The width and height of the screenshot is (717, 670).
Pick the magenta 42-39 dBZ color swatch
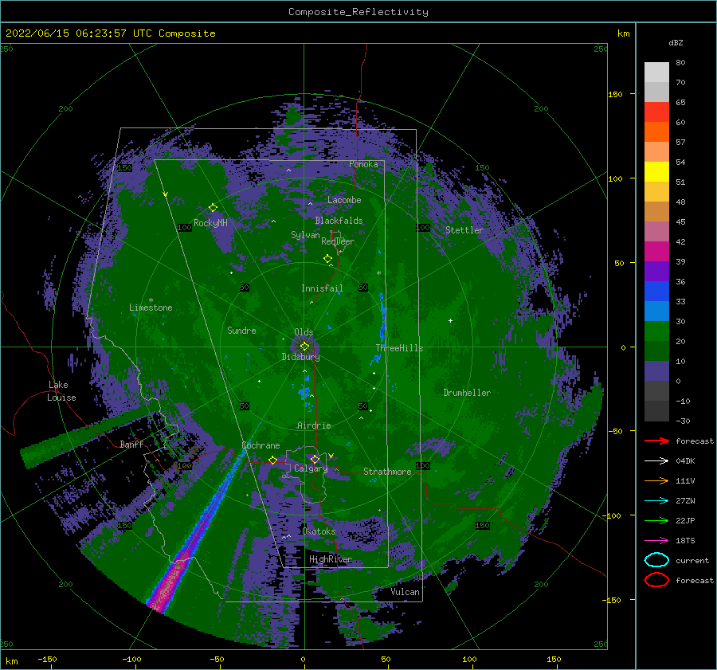point(656,252)
